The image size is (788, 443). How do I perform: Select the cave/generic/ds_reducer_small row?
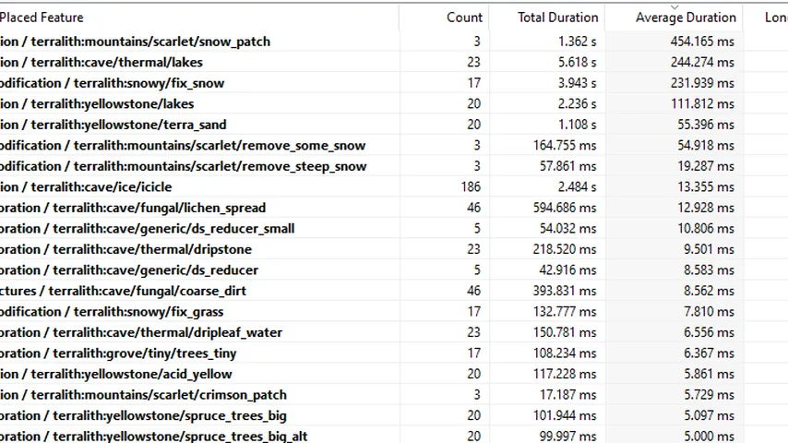click(x=148, y=228)
